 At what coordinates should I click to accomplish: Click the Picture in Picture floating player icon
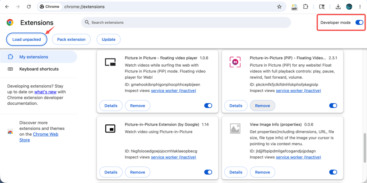click(x=110, y=62)
